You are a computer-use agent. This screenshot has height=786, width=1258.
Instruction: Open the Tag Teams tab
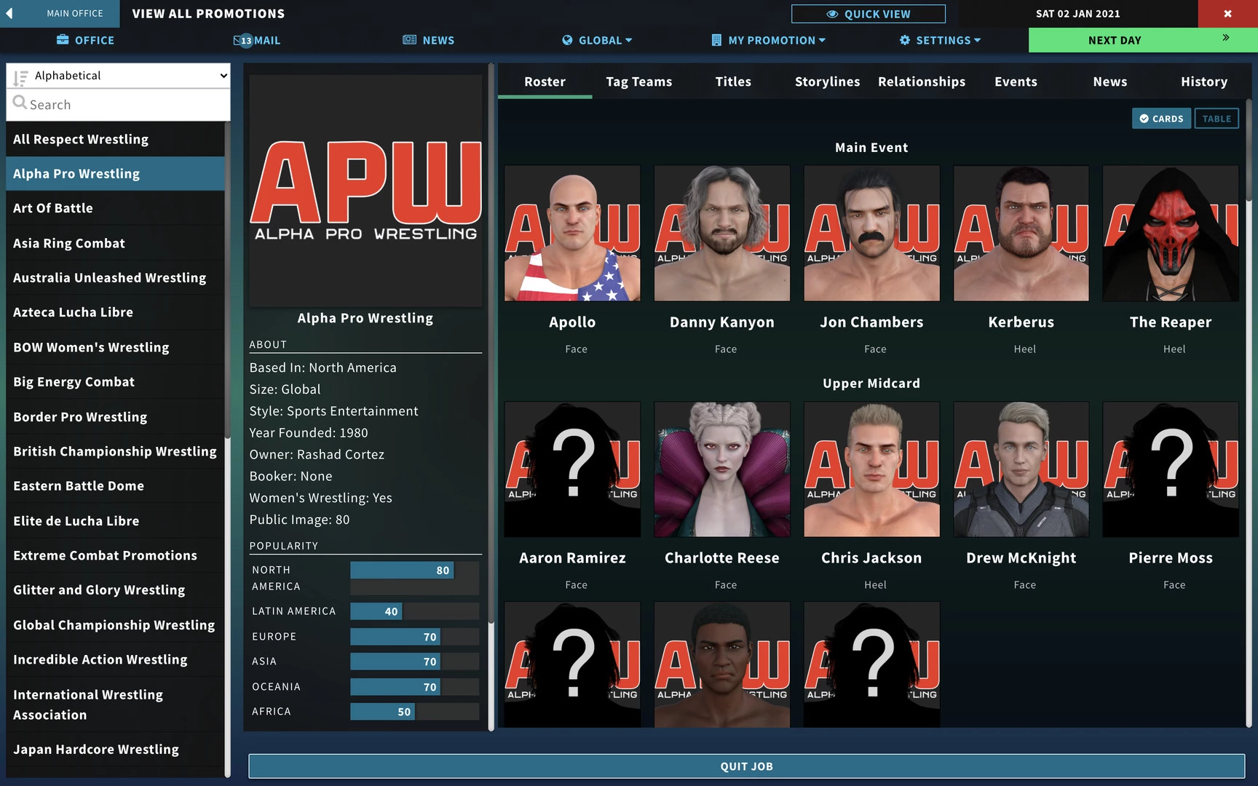pos(639,82)
